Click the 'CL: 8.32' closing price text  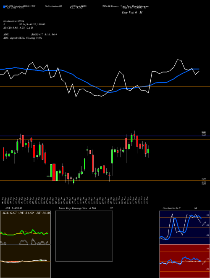[76, 8]
